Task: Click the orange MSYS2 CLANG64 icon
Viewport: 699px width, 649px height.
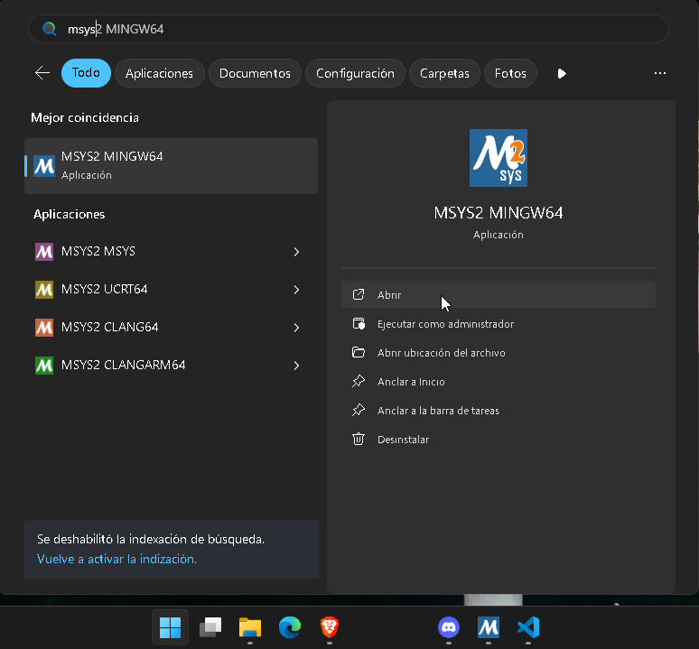Action: [x=44, y=328]
